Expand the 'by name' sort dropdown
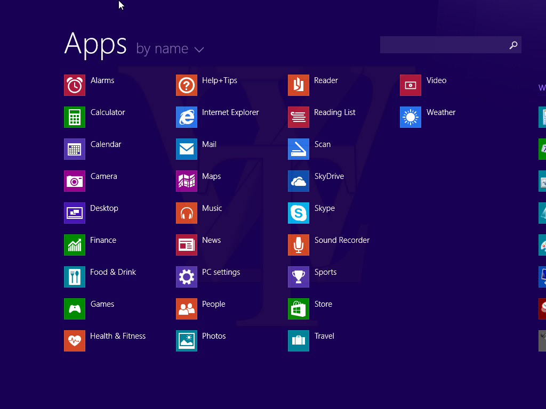 pyautogui.click(x=170, y=48)
